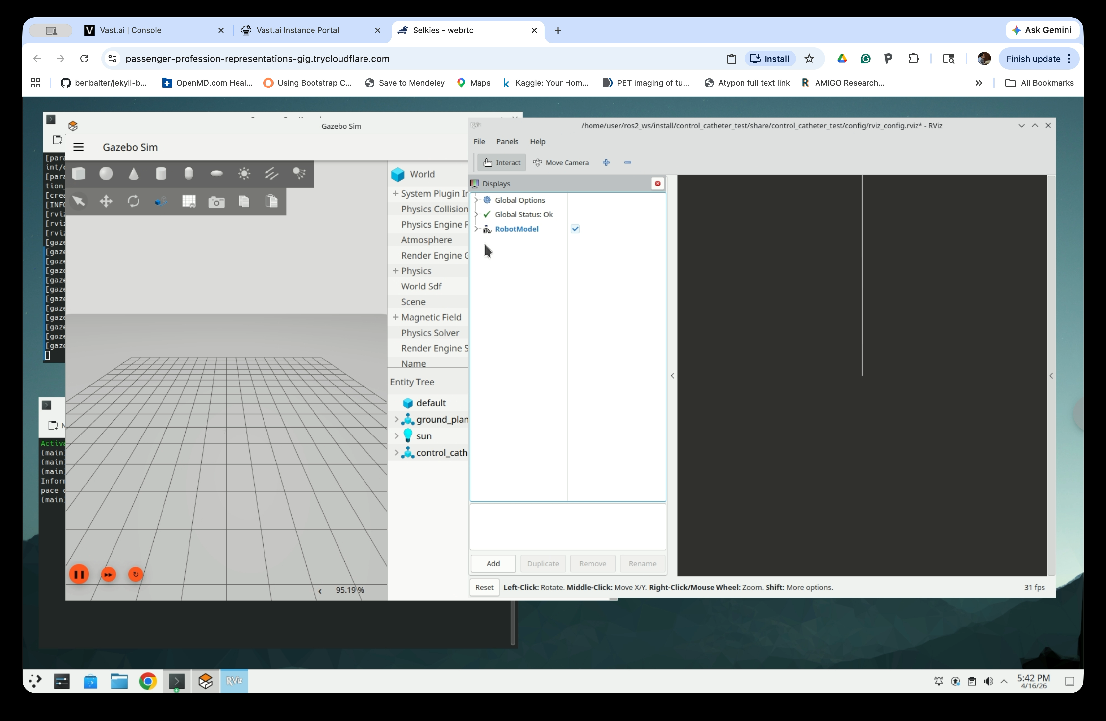
Task: Insert a box shape in Gazebo
Action: 79,173
